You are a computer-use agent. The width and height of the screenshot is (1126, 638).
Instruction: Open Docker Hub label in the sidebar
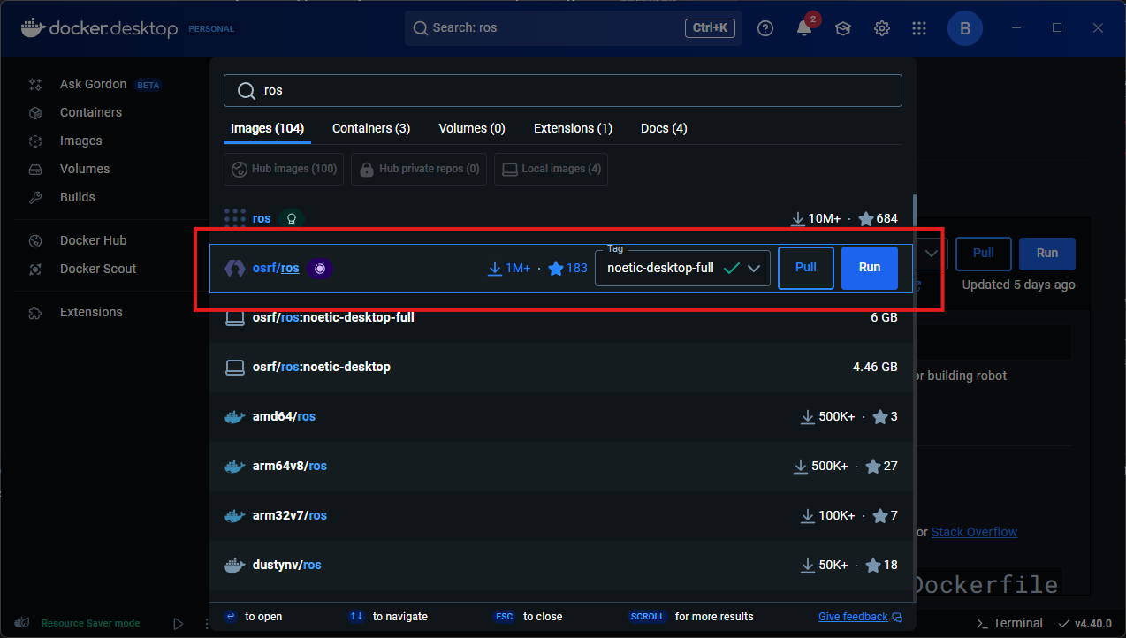[x=93, y=241]
